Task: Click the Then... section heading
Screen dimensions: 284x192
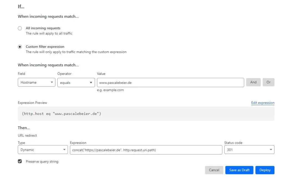Action: (24, 128)
